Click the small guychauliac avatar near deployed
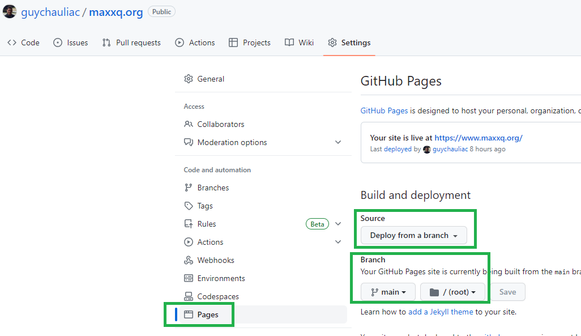The image size is (581, 336). [x=427, y=150]
